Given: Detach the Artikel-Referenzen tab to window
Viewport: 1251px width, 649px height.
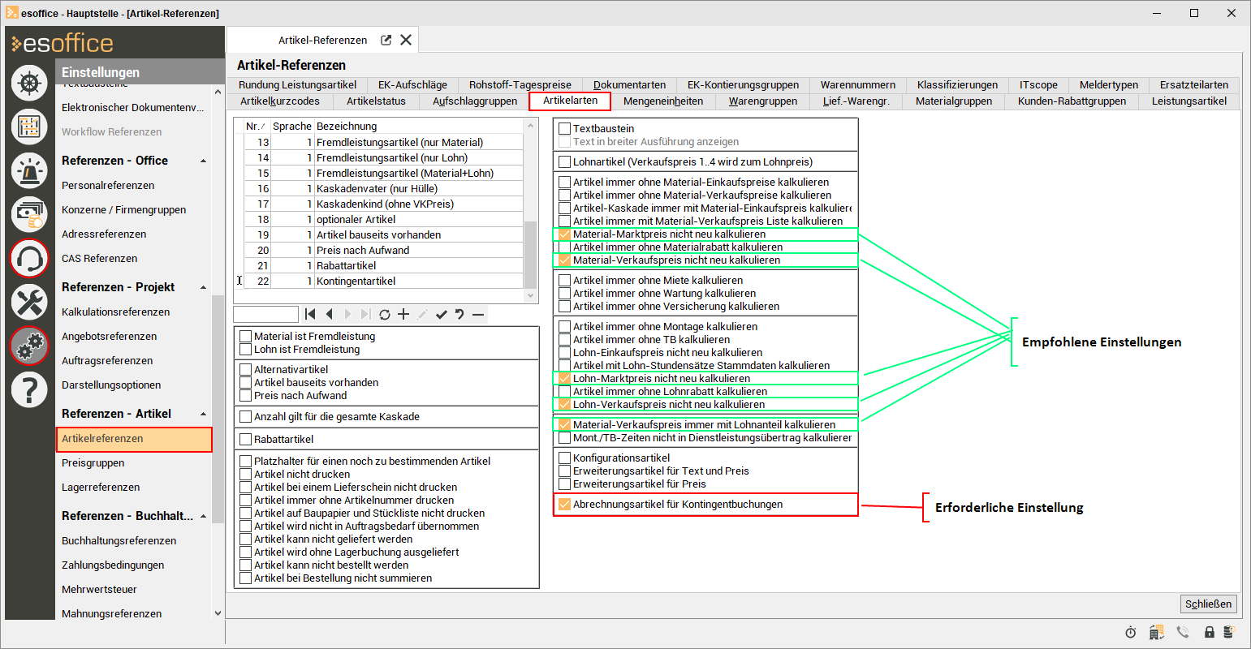Looking at the screenshot, I should point(386,40).
